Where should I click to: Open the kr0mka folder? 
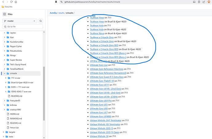coord(13,105)
